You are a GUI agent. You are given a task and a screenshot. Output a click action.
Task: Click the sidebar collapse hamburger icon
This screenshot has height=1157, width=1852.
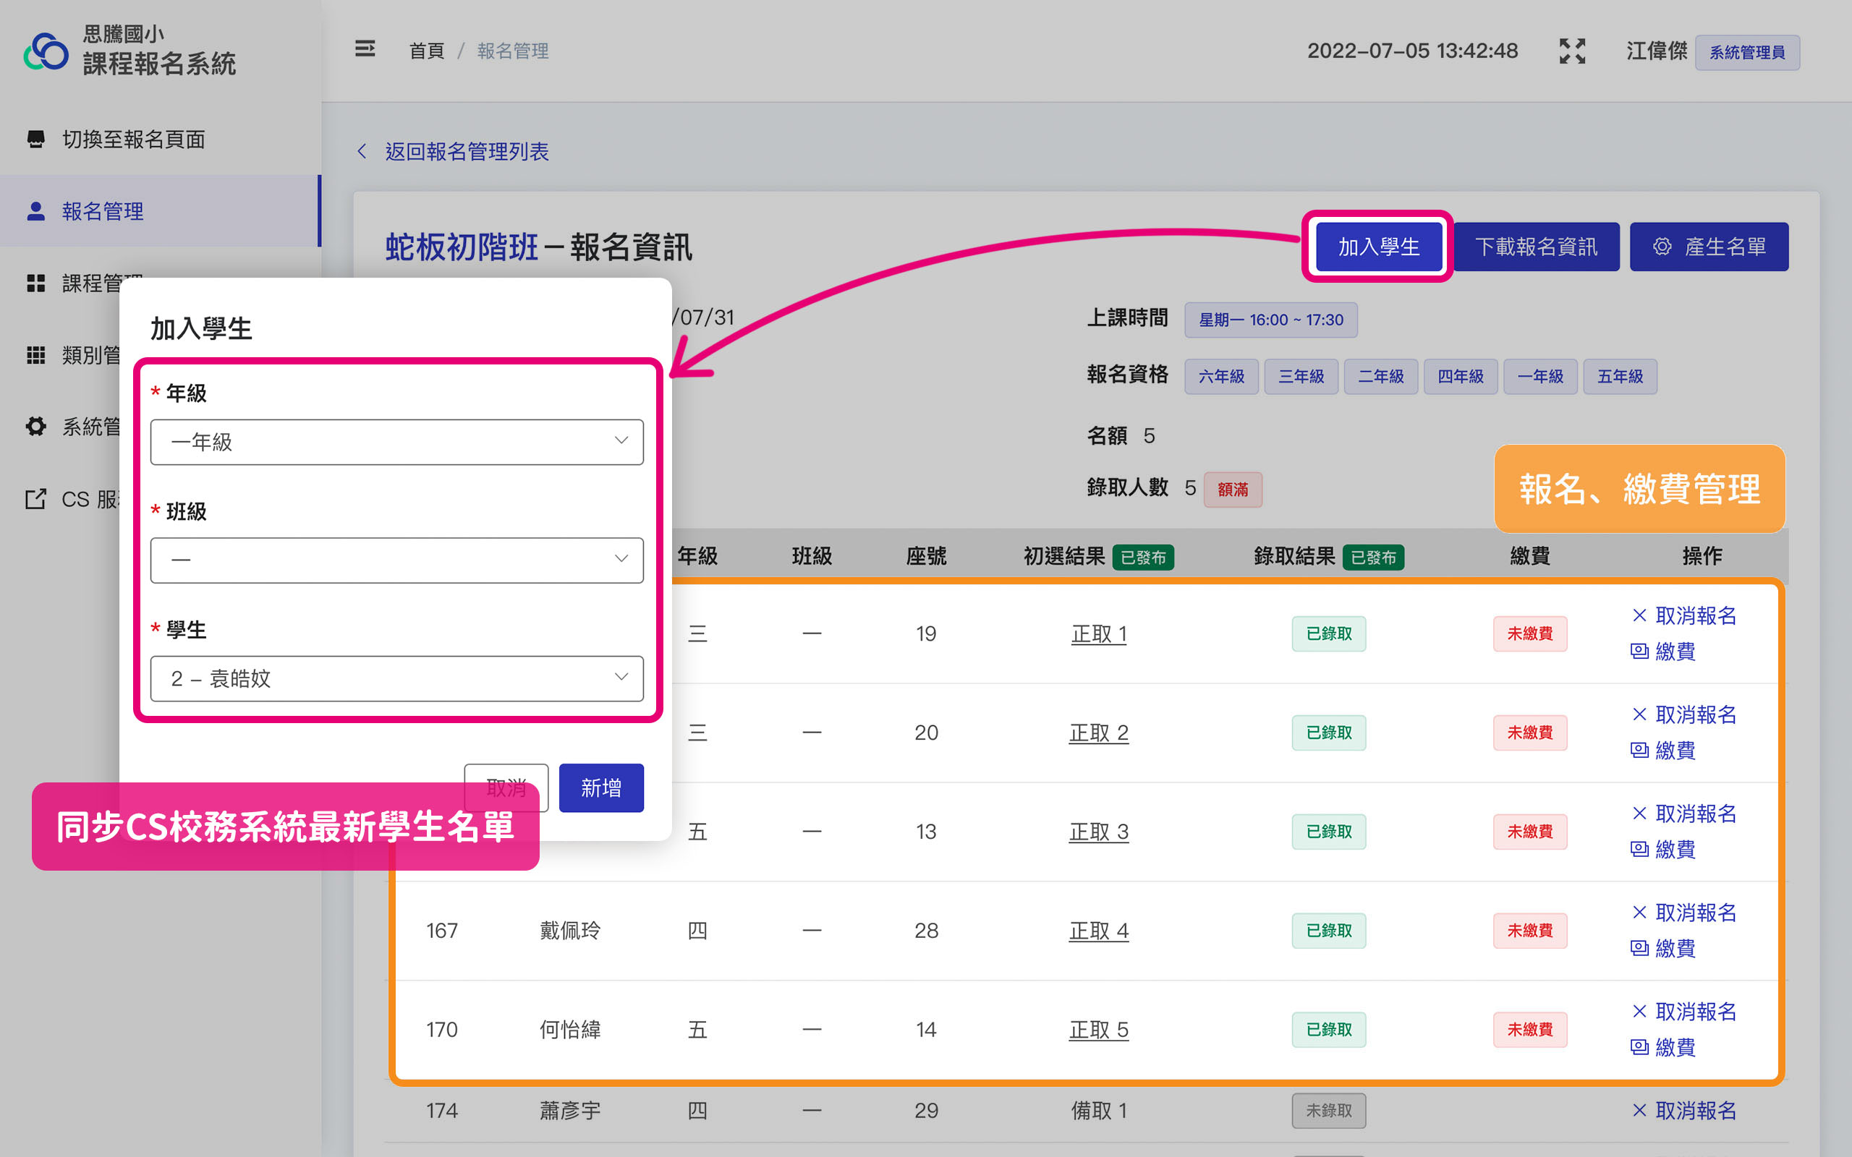[x=365, y=50]
